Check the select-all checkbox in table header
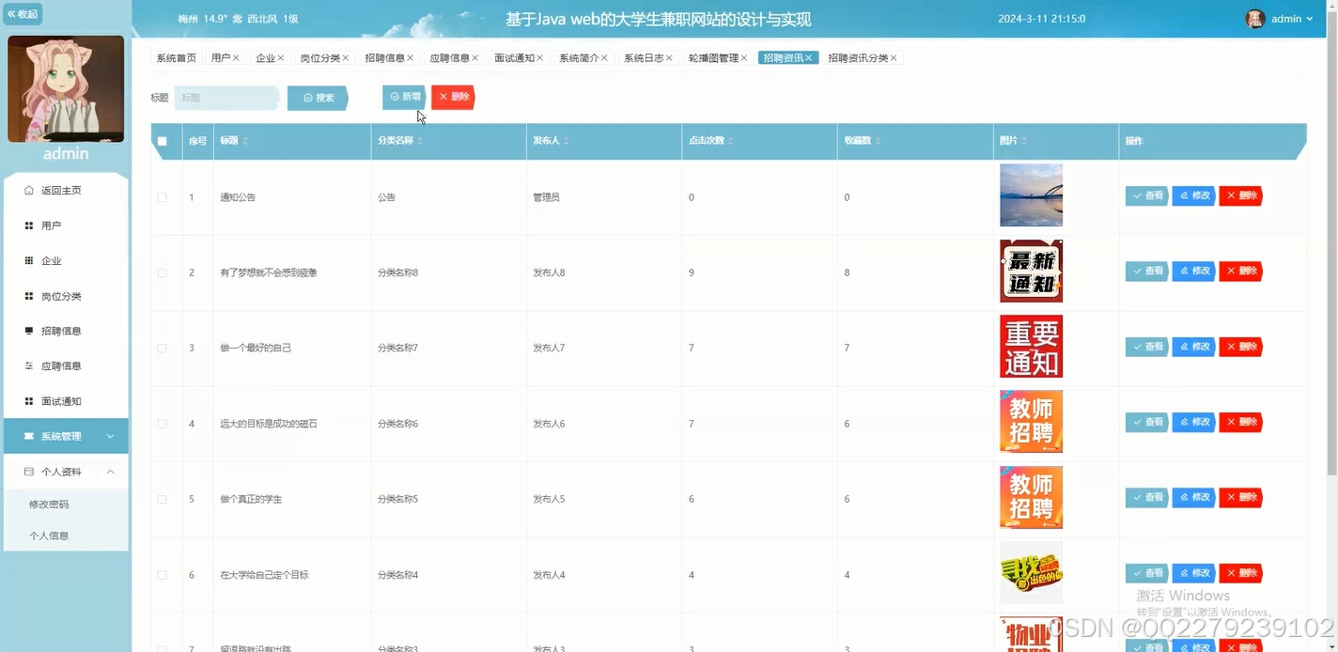This screenshot has height=652, width=1338. click(163, 140)
